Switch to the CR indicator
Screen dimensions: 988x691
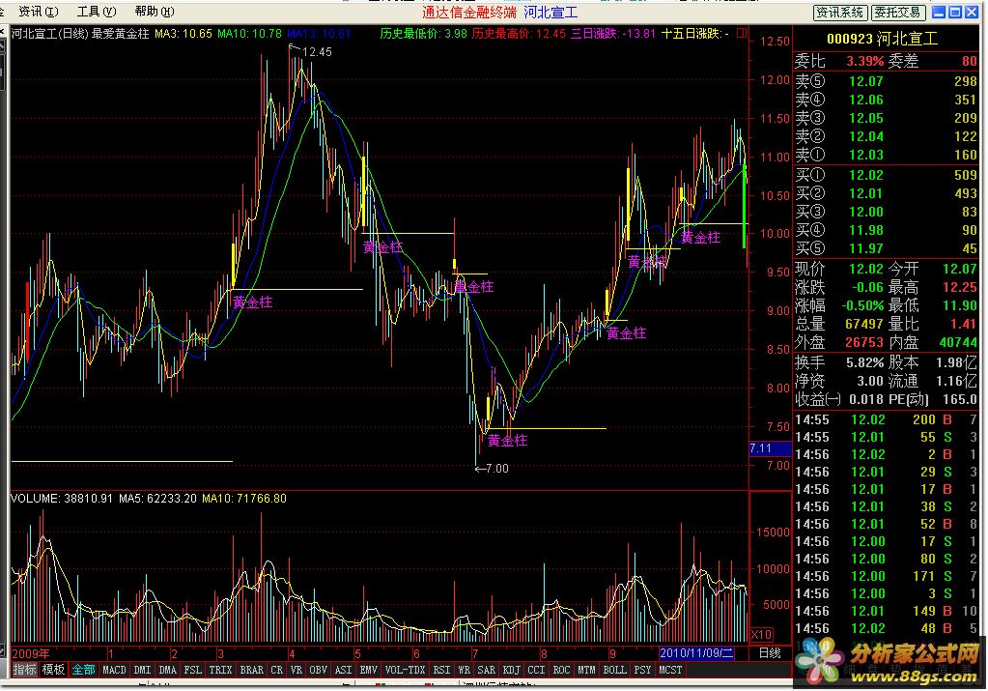coord(276,670)
